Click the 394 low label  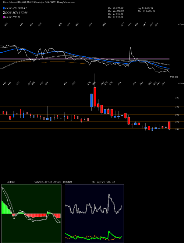[x=135, y=84]
